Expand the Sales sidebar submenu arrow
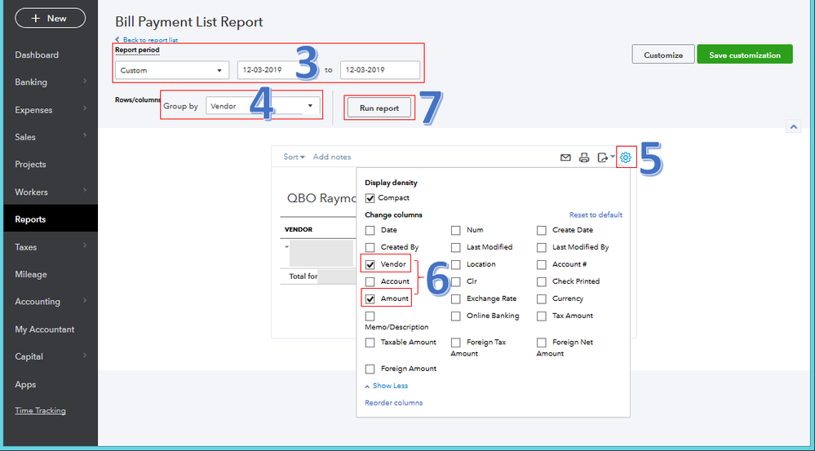Screen dimensions: 815x451 click(85, 137)
